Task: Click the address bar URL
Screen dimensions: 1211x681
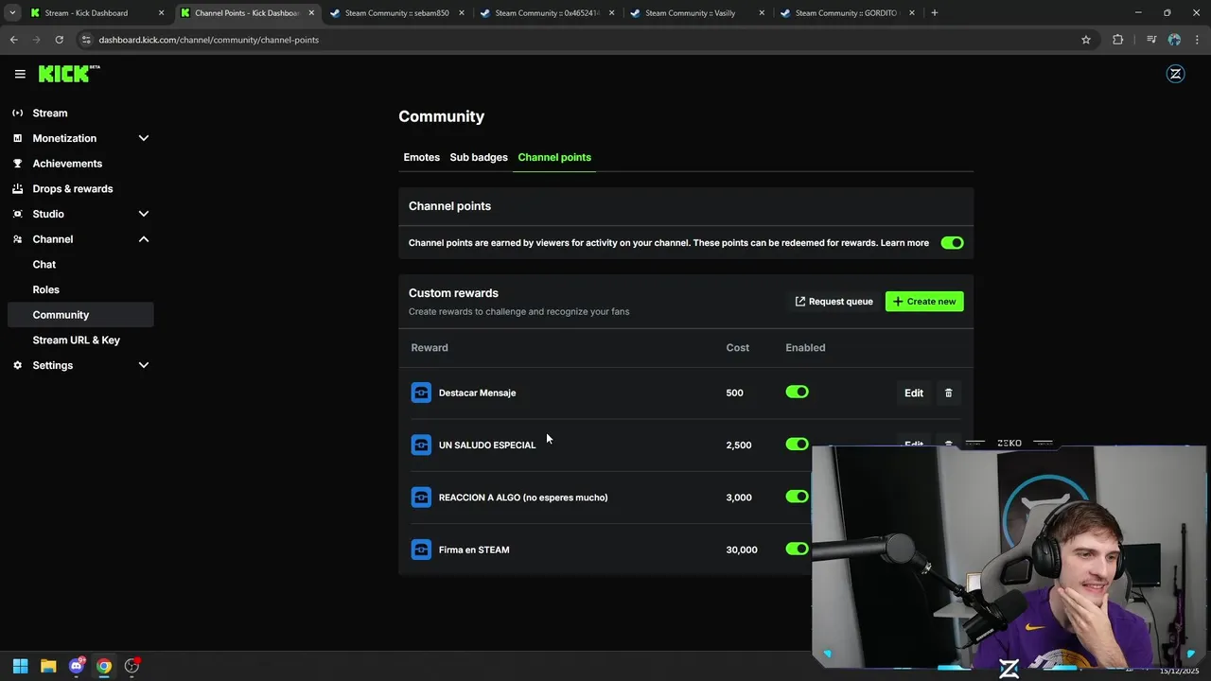Action: pos(209,40)
